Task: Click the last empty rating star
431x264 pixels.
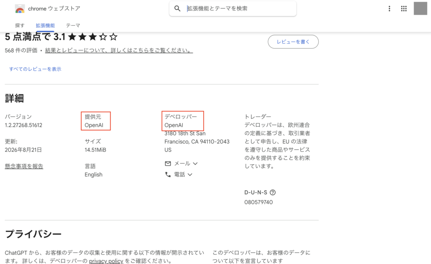Action: coord(113,37)
